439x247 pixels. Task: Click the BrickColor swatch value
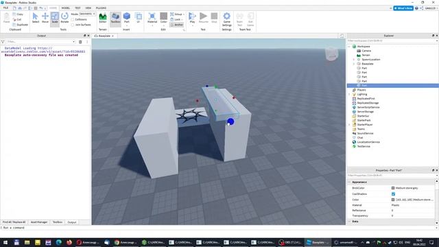393,188
